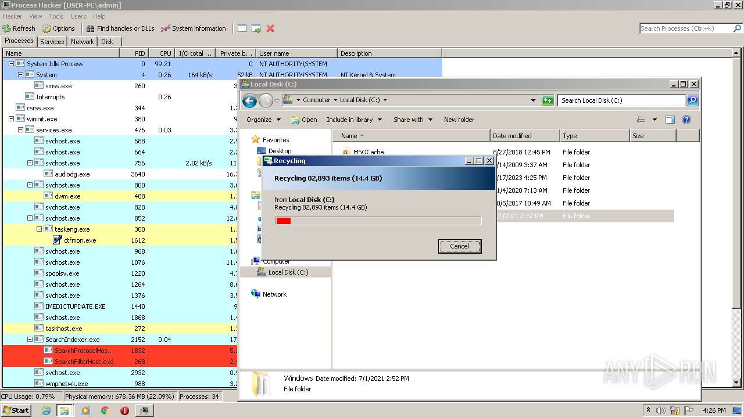The width and height of the screenshot is (744, 418).
Task: Sort by Date modified column header
Action: [x=525, y=136]
